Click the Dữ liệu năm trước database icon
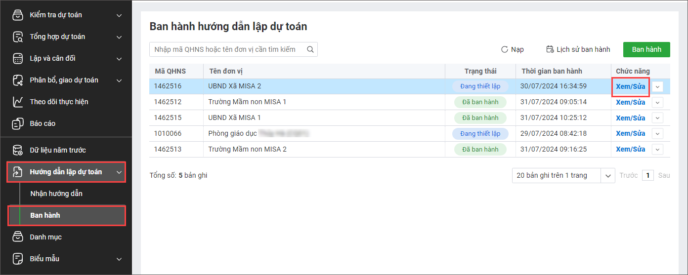The image size is (688, 275). [18, 150]
